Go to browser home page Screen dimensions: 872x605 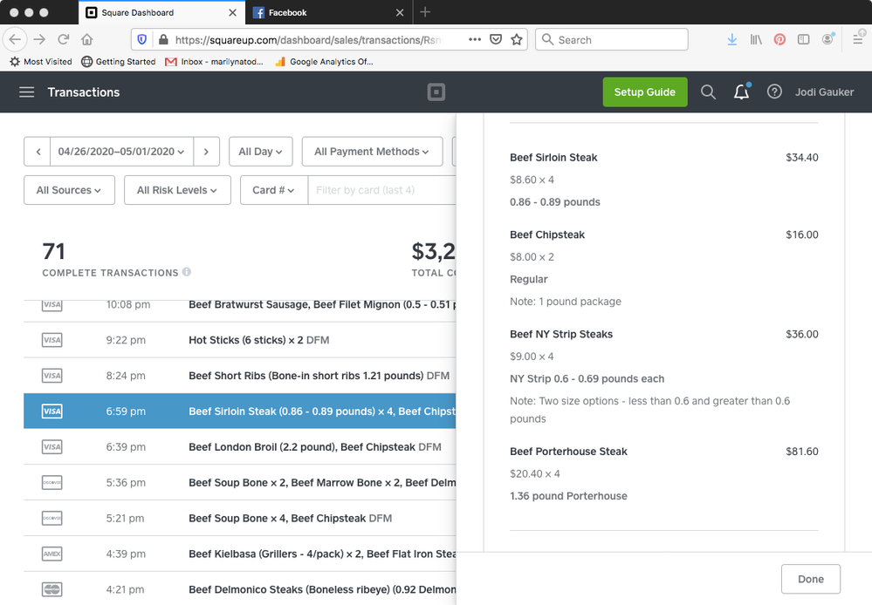[87, 39]
